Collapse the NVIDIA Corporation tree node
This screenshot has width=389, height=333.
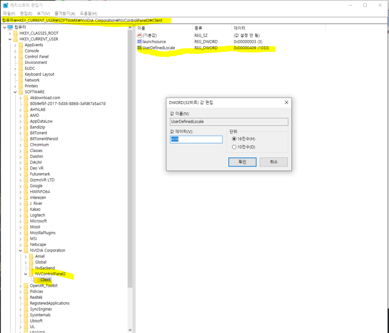(x=21, y=251)
